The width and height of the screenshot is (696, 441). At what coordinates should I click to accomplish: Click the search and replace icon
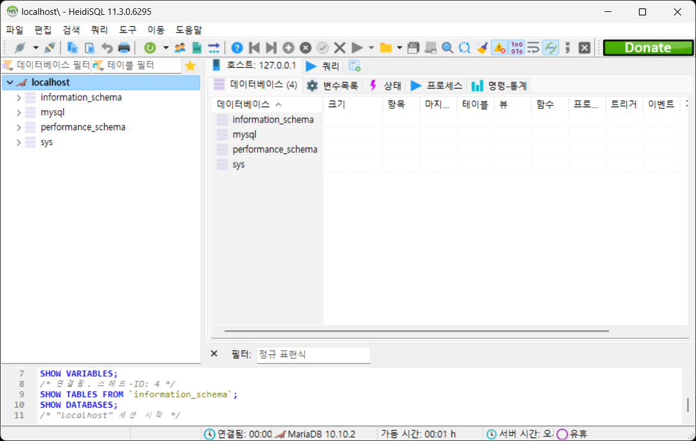[x=465, y=48]
